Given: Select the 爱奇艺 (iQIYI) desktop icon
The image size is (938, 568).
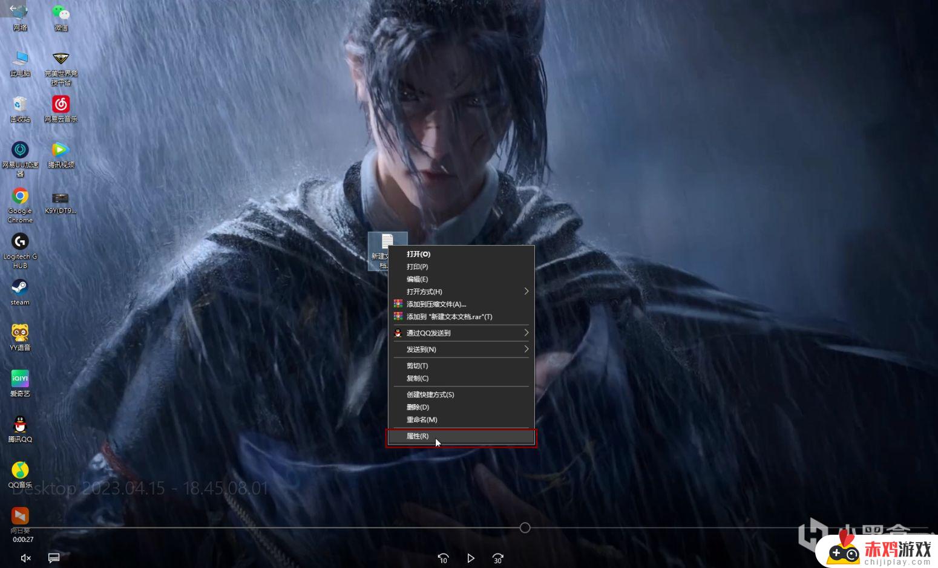Looking at the screenshot, I should 20,383.
